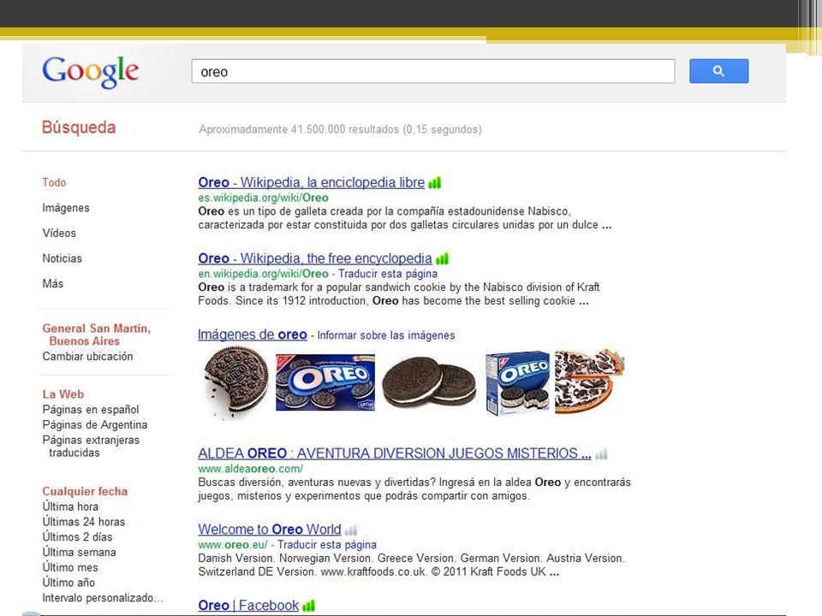Screen dimensions: 822x616
Task: Click the Google logo
Action: [x=90, y=72]
